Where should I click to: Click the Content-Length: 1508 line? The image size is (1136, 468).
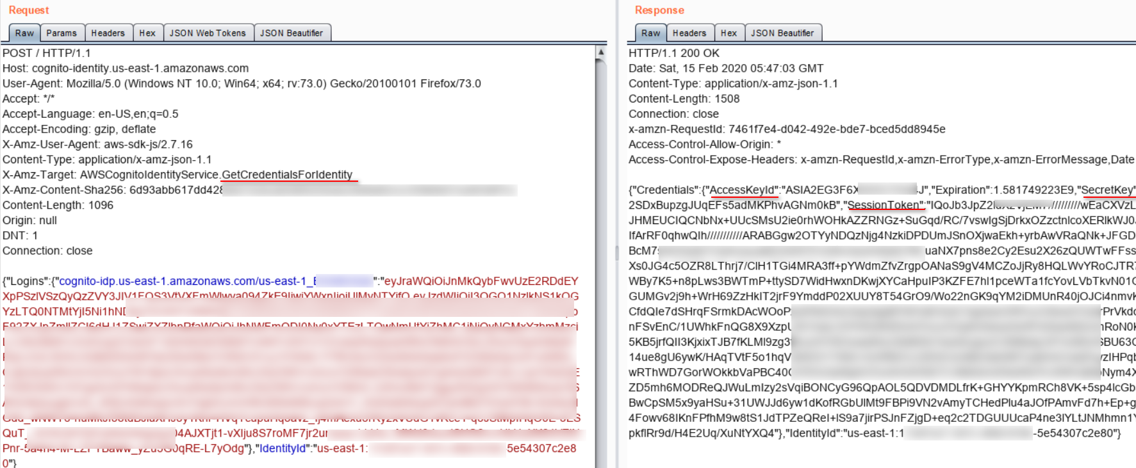[684, 99]
